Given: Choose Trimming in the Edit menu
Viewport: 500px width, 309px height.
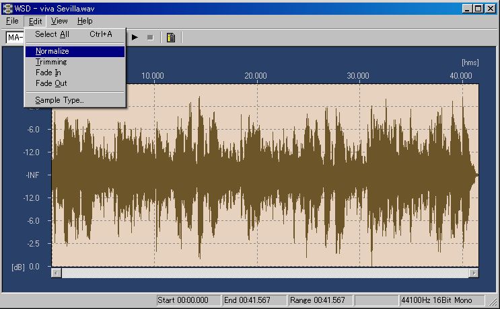Looking at the screenshot, I should pyautogui.click(x=75, y=62).
